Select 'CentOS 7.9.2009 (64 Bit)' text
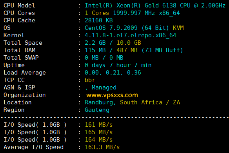Screen dimensions: 229x153 [127, 28]
